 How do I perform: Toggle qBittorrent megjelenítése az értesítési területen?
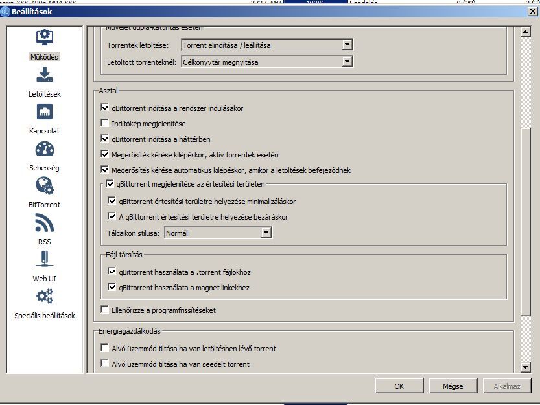(110, 183)
